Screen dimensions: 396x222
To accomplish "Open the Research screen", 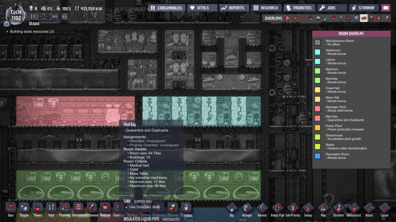I will (x=266, y=8).
